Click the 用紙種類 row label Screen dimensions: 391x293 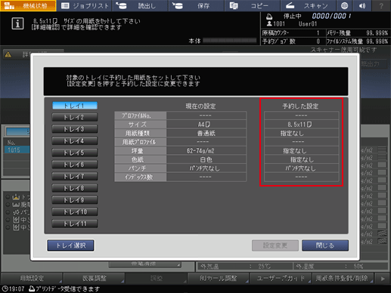[x=141, y=133]
